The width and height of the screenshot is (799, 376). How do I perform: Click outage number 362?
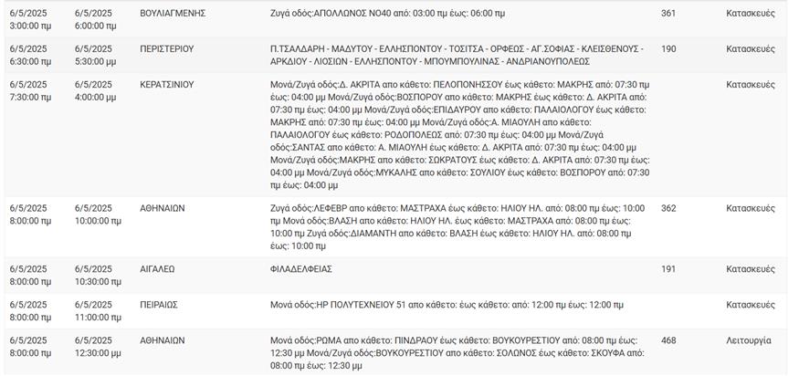point(668,208)
